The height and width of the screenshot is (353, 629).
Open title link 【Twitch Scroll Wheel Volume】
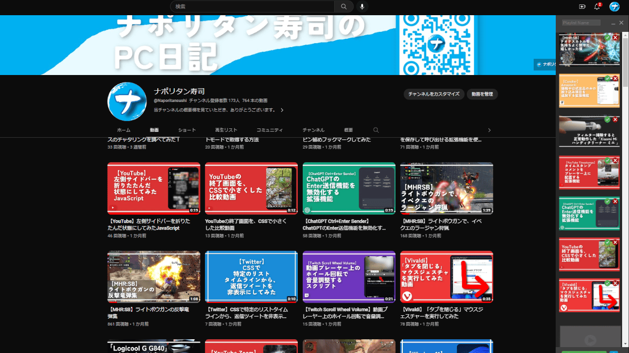tap(344, 313)
